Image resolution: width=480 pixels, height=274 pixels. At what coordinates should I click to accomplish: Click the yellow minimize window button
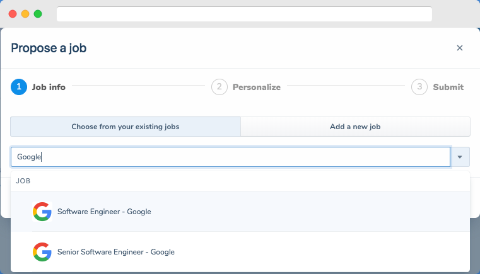pos(25,14)
